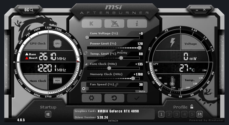Open settings with the gear button
The width and height of the screenshot is (229, 125).
pos(91,98)
